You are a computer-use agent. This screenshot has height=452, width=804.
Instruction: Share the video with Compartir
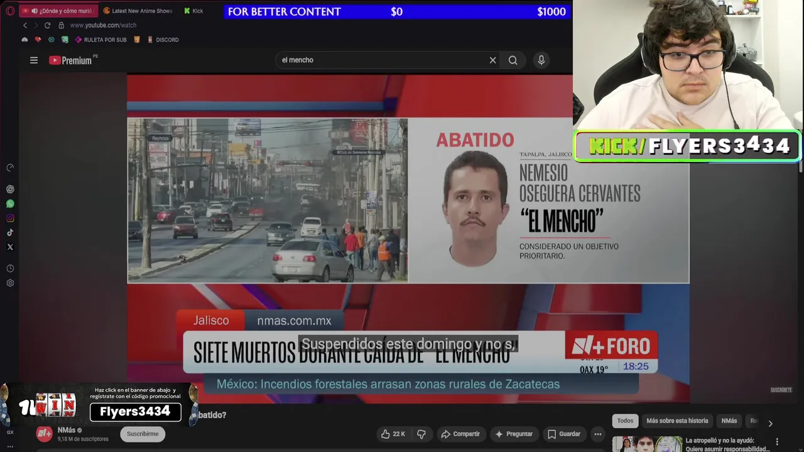(x=460, y=434)
